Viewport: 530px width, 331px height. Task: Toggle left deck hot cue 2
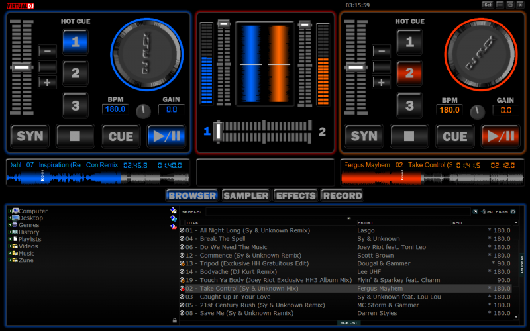point(76,73)
